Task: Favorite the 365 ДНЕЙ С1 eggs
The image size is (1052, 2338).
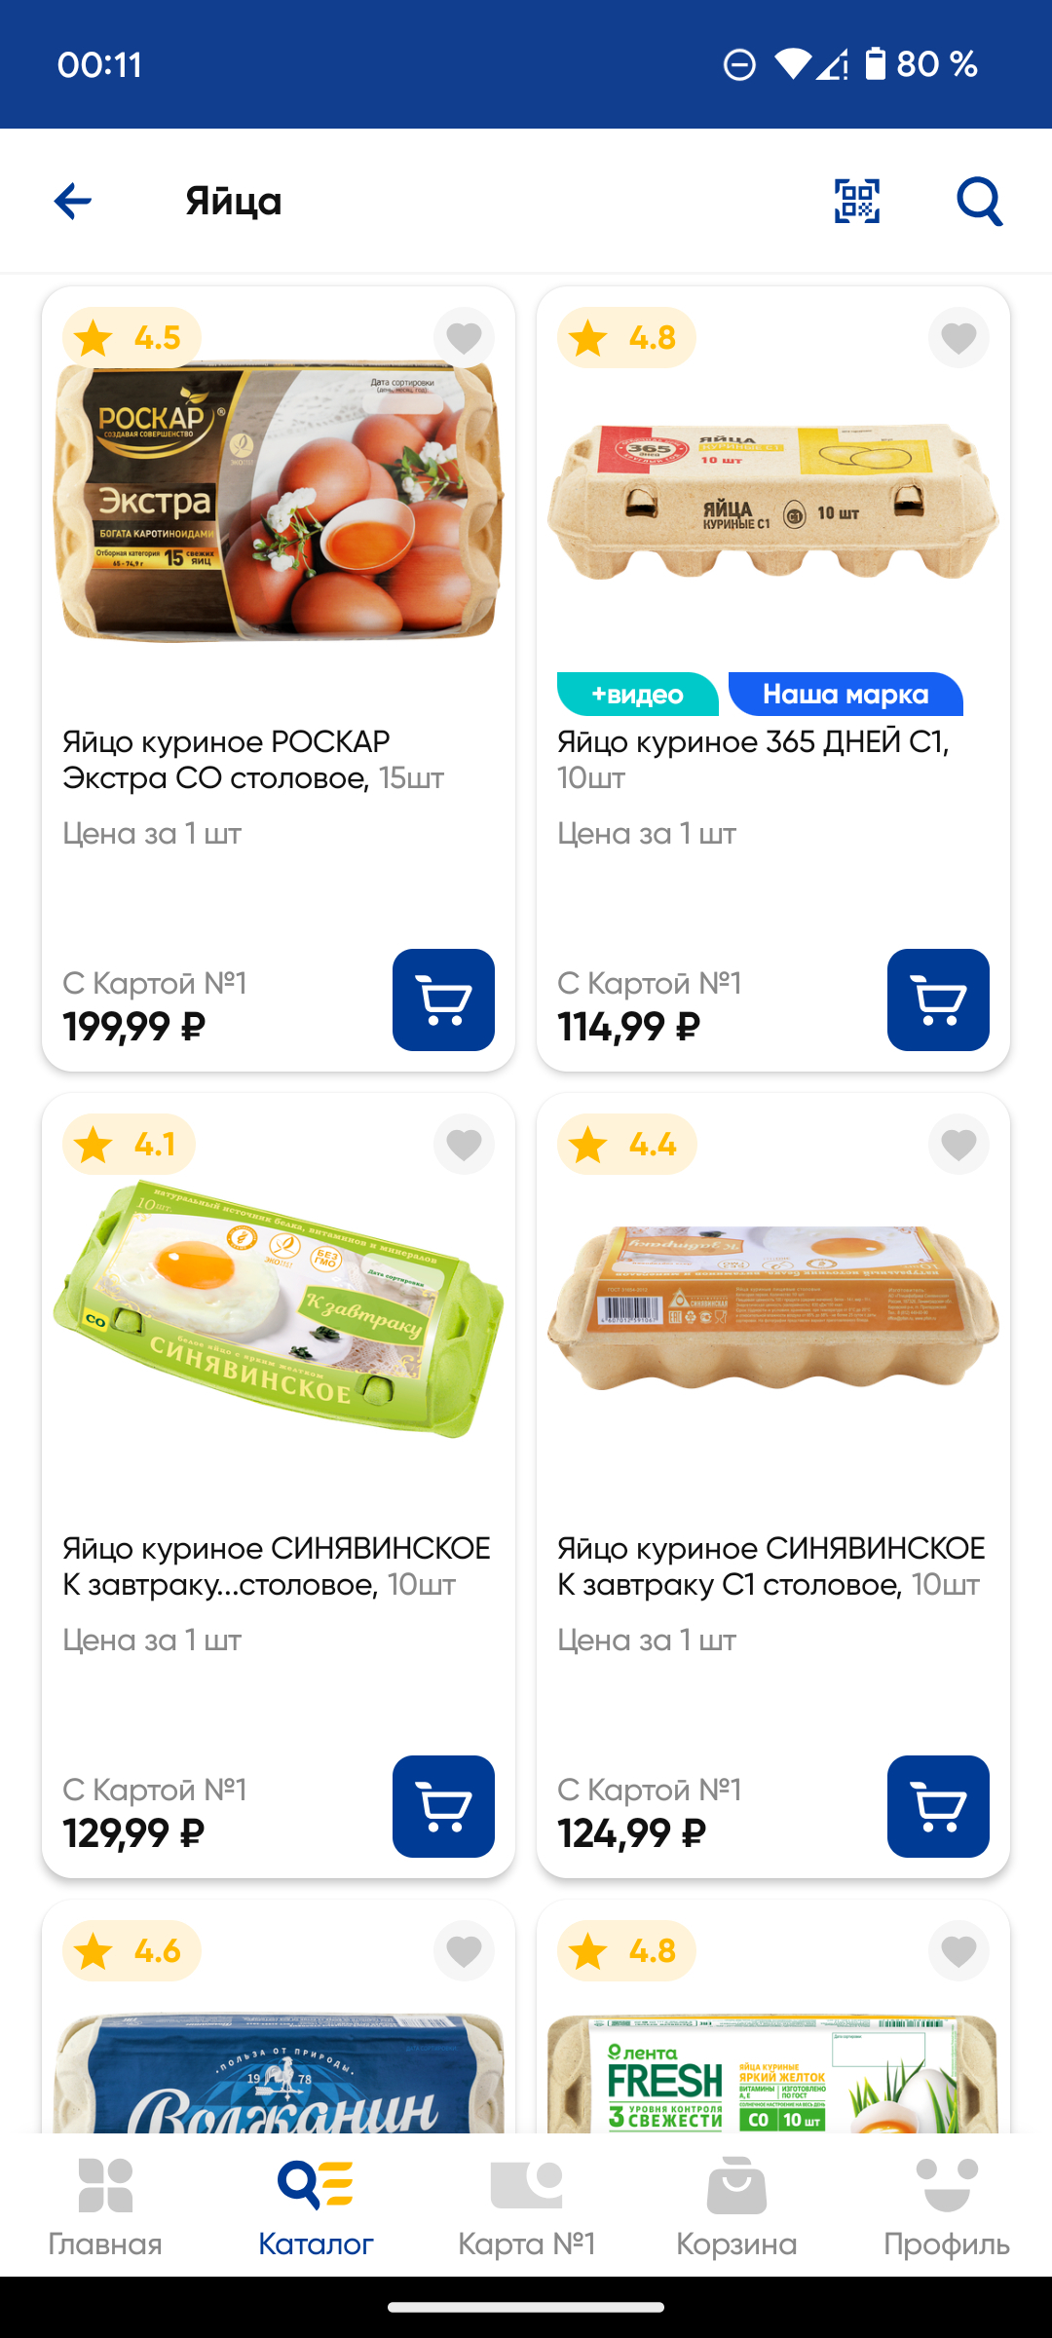Action: pyautogui.click(x=958, y=338)
